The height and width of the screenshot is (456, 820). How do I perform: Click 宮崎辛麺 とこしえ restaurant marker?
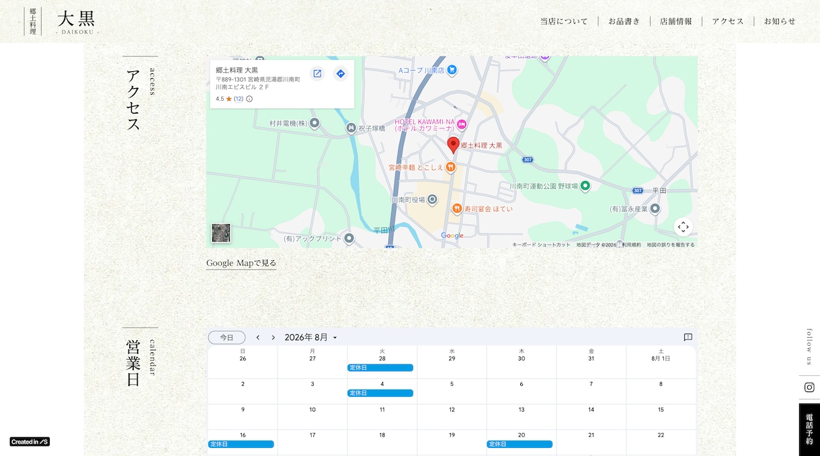pyautogui.click(x=450, y=167)
